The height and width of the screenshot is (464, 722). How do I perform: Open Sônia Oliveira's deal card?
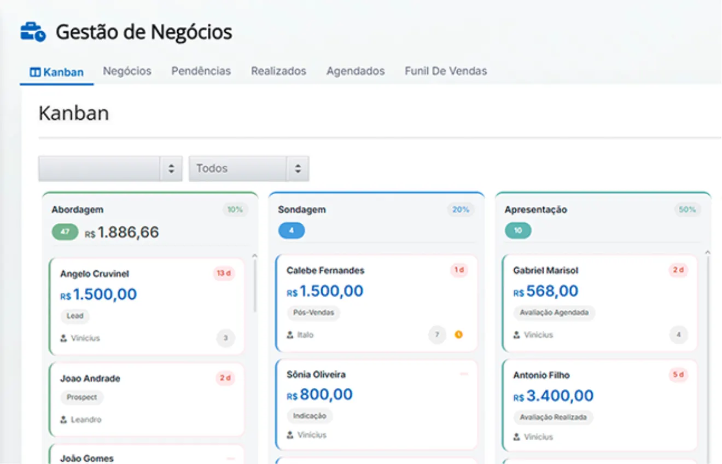pos(377,404)
